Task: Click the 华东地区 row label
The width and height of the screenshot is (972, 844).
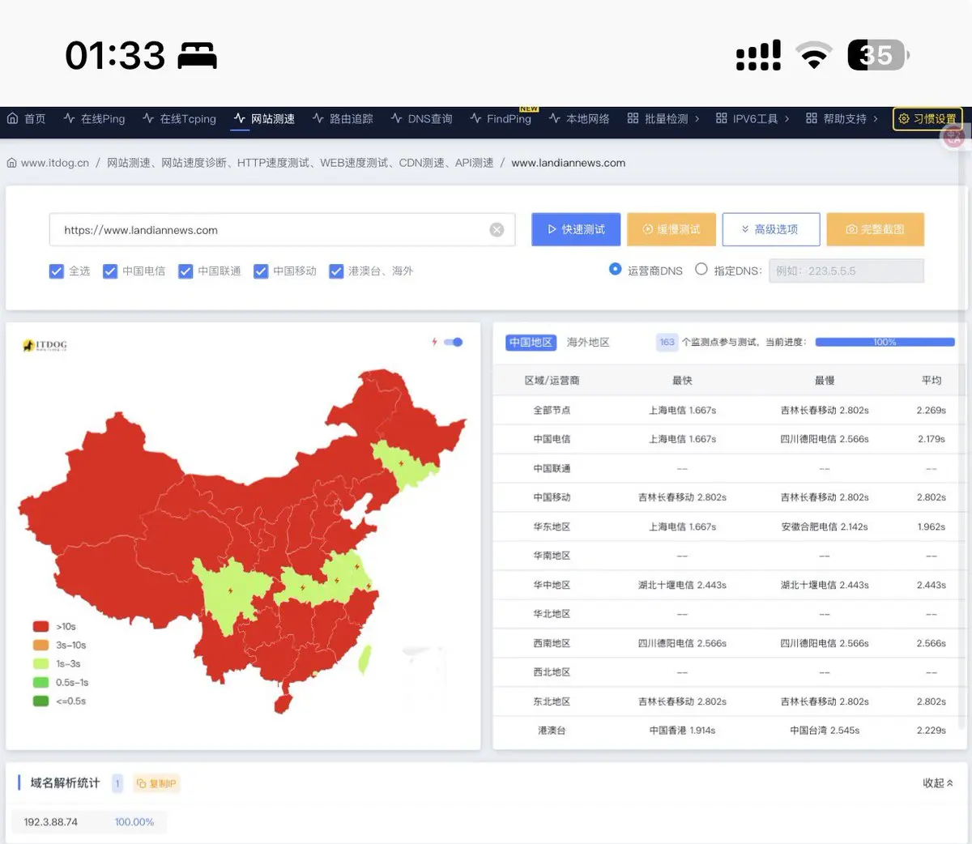Action: 552,527
